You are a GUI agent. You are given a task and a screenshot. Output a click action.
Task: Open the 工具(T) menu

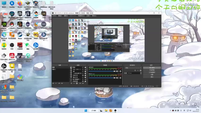point(88,16)
